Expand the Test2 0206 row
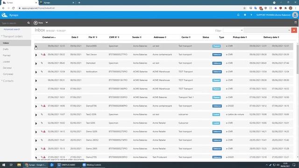The height and width of the screenshot is (168, 299). (x=36, y=115)
